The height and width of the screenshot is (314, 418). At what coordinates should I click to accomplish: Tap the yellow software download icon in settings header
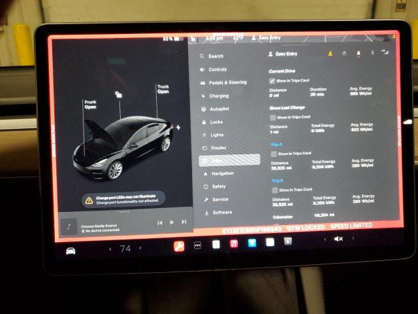coord(330,54)
